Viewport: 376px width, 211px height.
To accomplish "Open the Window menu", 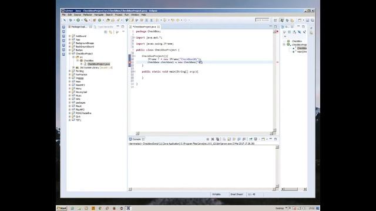I will click(x=135, y=15).
